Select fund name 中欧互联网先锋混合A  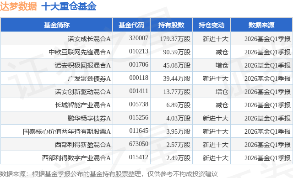point(80,52)
